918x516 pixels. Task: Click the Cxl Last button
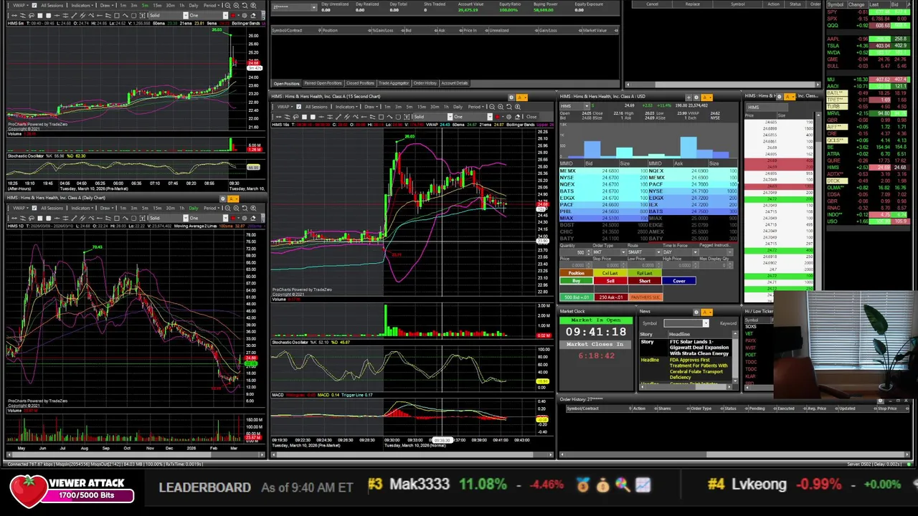[x=610, y=273]
